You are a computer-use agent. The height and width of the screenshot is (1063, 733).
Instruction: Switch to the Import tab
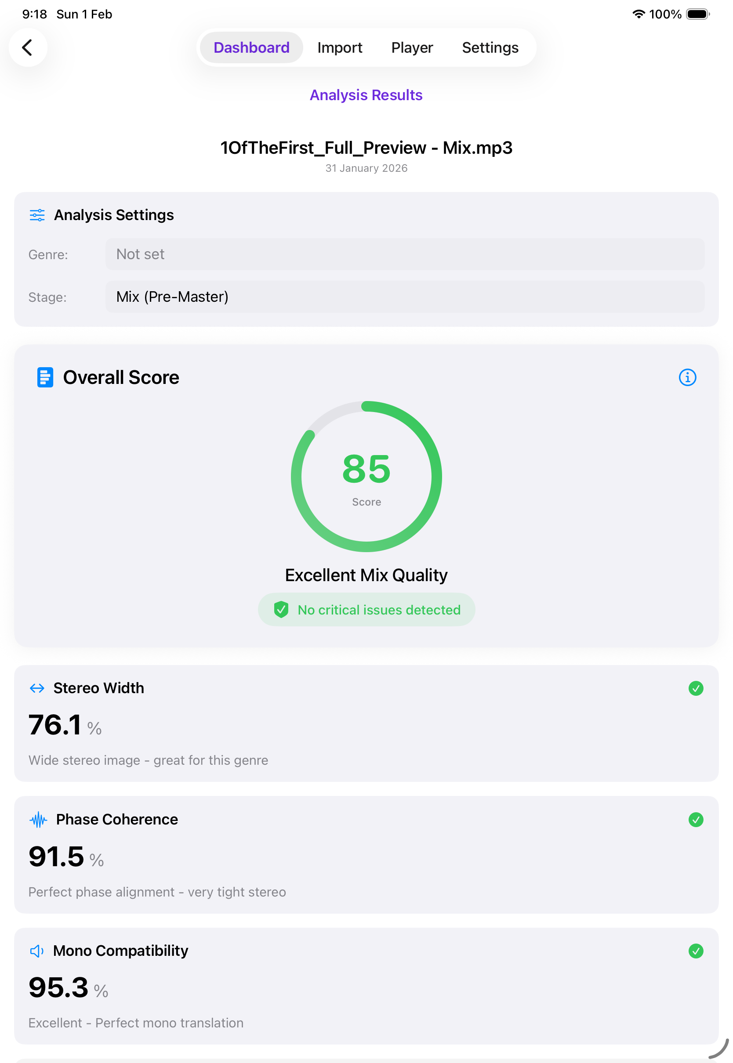point(339,47)
